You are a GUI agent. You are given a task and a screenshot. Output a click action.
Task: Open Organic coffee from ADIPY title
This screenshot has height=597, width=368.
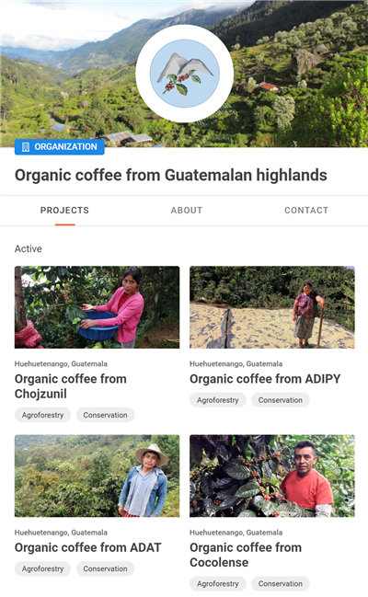pos(265,379)
